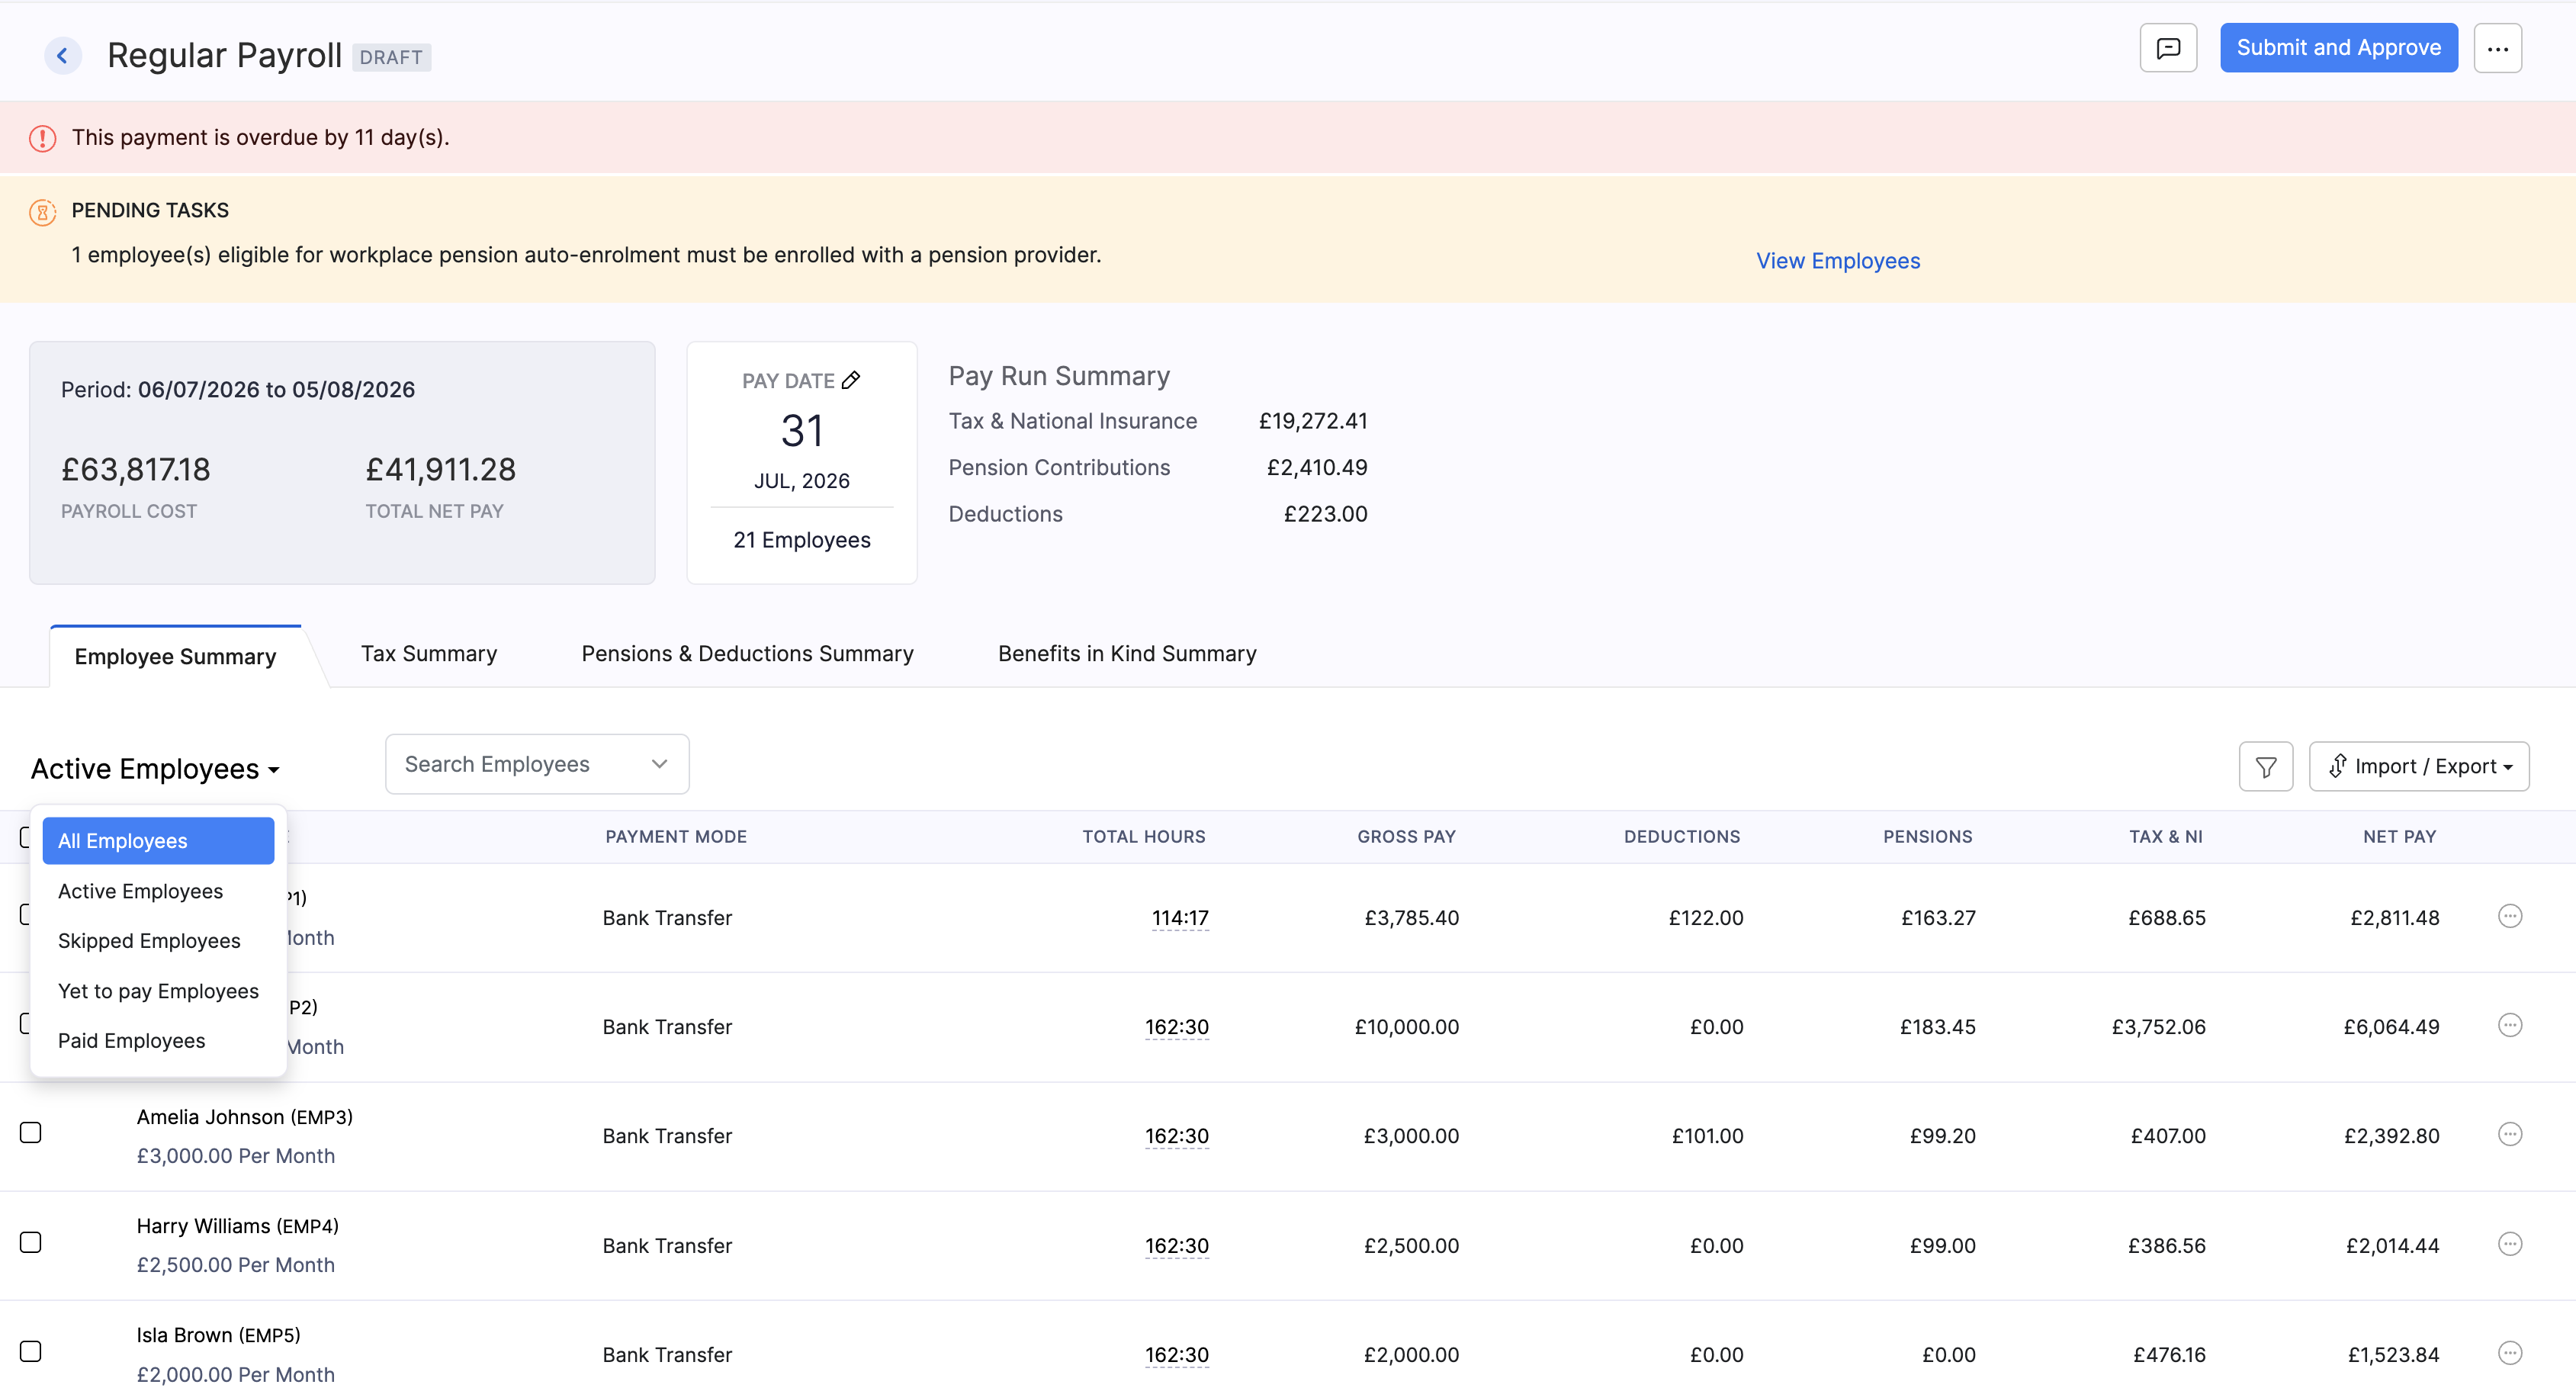Click the TOTAL HOURS column header
Viewport: 2576px width, 1391px height.
tap(1144, 837)
